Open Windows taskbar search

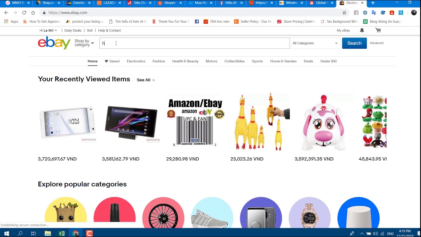20,233
